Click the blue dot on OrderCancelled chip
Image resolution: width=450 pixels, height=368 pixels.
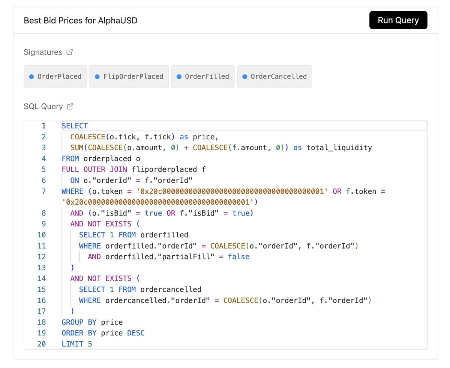pos(245,77)
